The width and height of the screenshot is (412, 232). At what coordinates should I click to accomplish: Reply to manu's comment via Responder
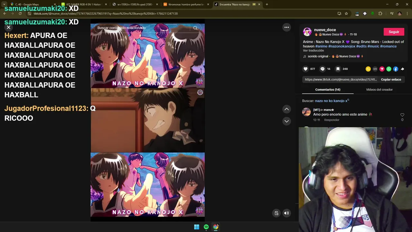[x=332, y=120]
